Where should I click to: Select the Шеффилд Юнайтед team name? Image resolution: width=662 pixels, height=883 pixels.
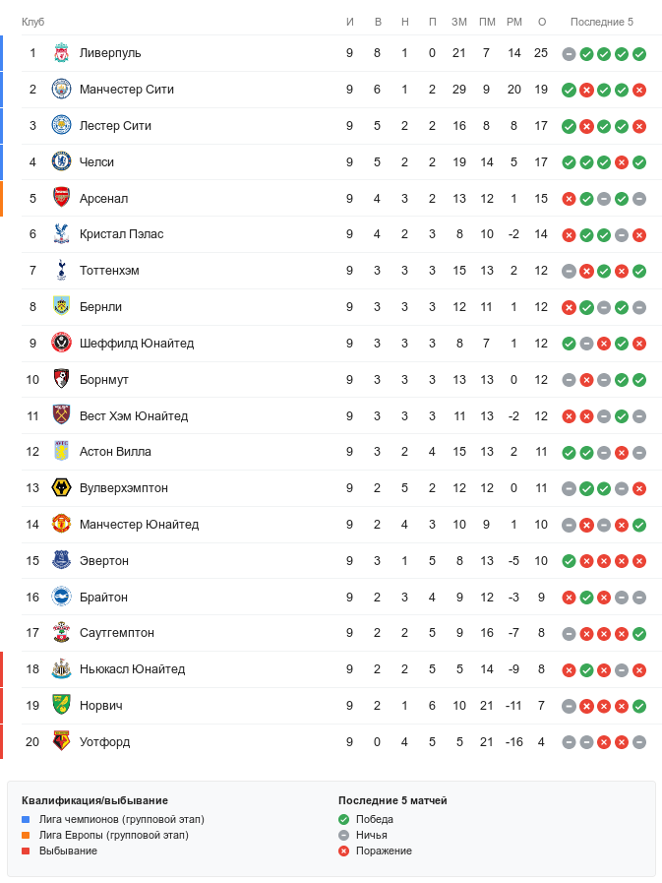pyautogui.click(x=137, y=344)
